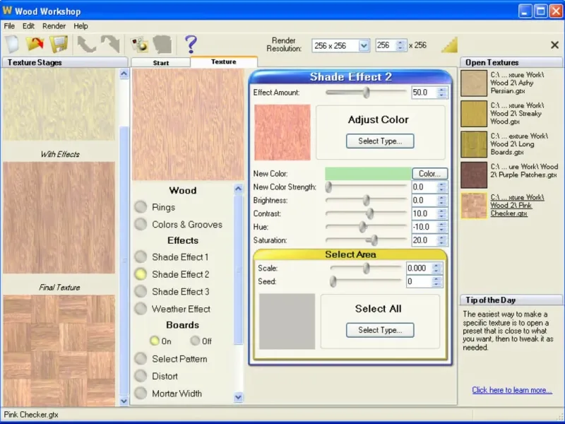Screen dimensions: 565x424
Task: Click the purple question mark help icon
Action: 190,45
